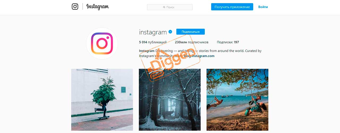This screenshot has height=133, width=340.
Task: Open the Instagram profile avatar picture
Action: pyautogui.click(x=102, y=43)
